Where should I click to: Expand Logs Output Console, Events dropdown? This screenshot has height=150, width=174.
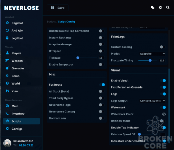pyautogui.click(x=152, y=101)
